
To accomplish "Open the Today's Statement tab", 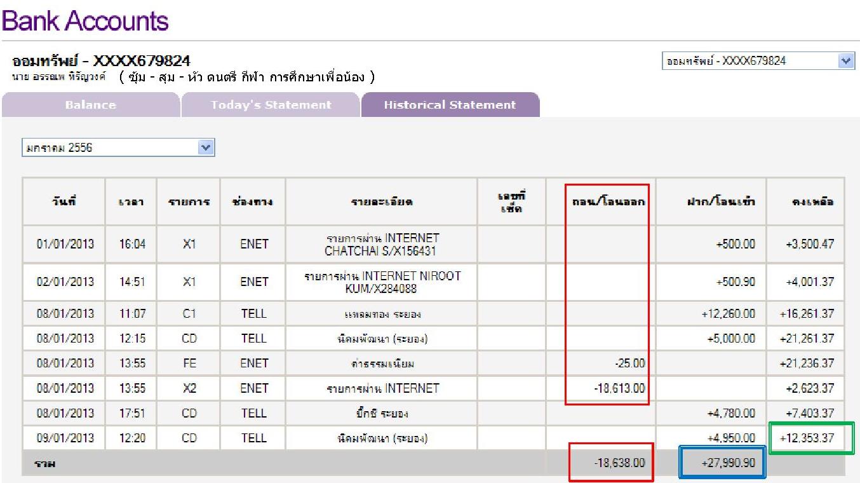I will pyautogui.click(x=271, y=105).
